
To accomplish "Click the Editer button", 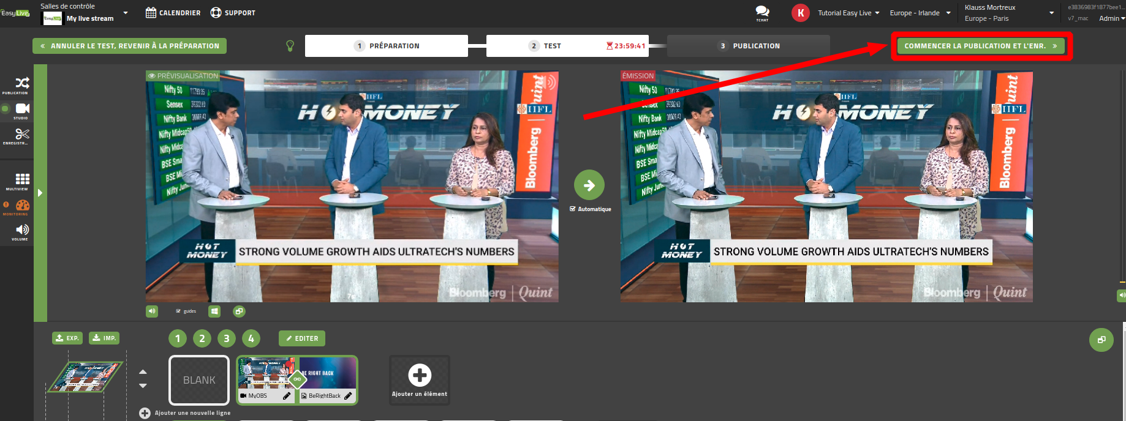I will pos(302,338).
